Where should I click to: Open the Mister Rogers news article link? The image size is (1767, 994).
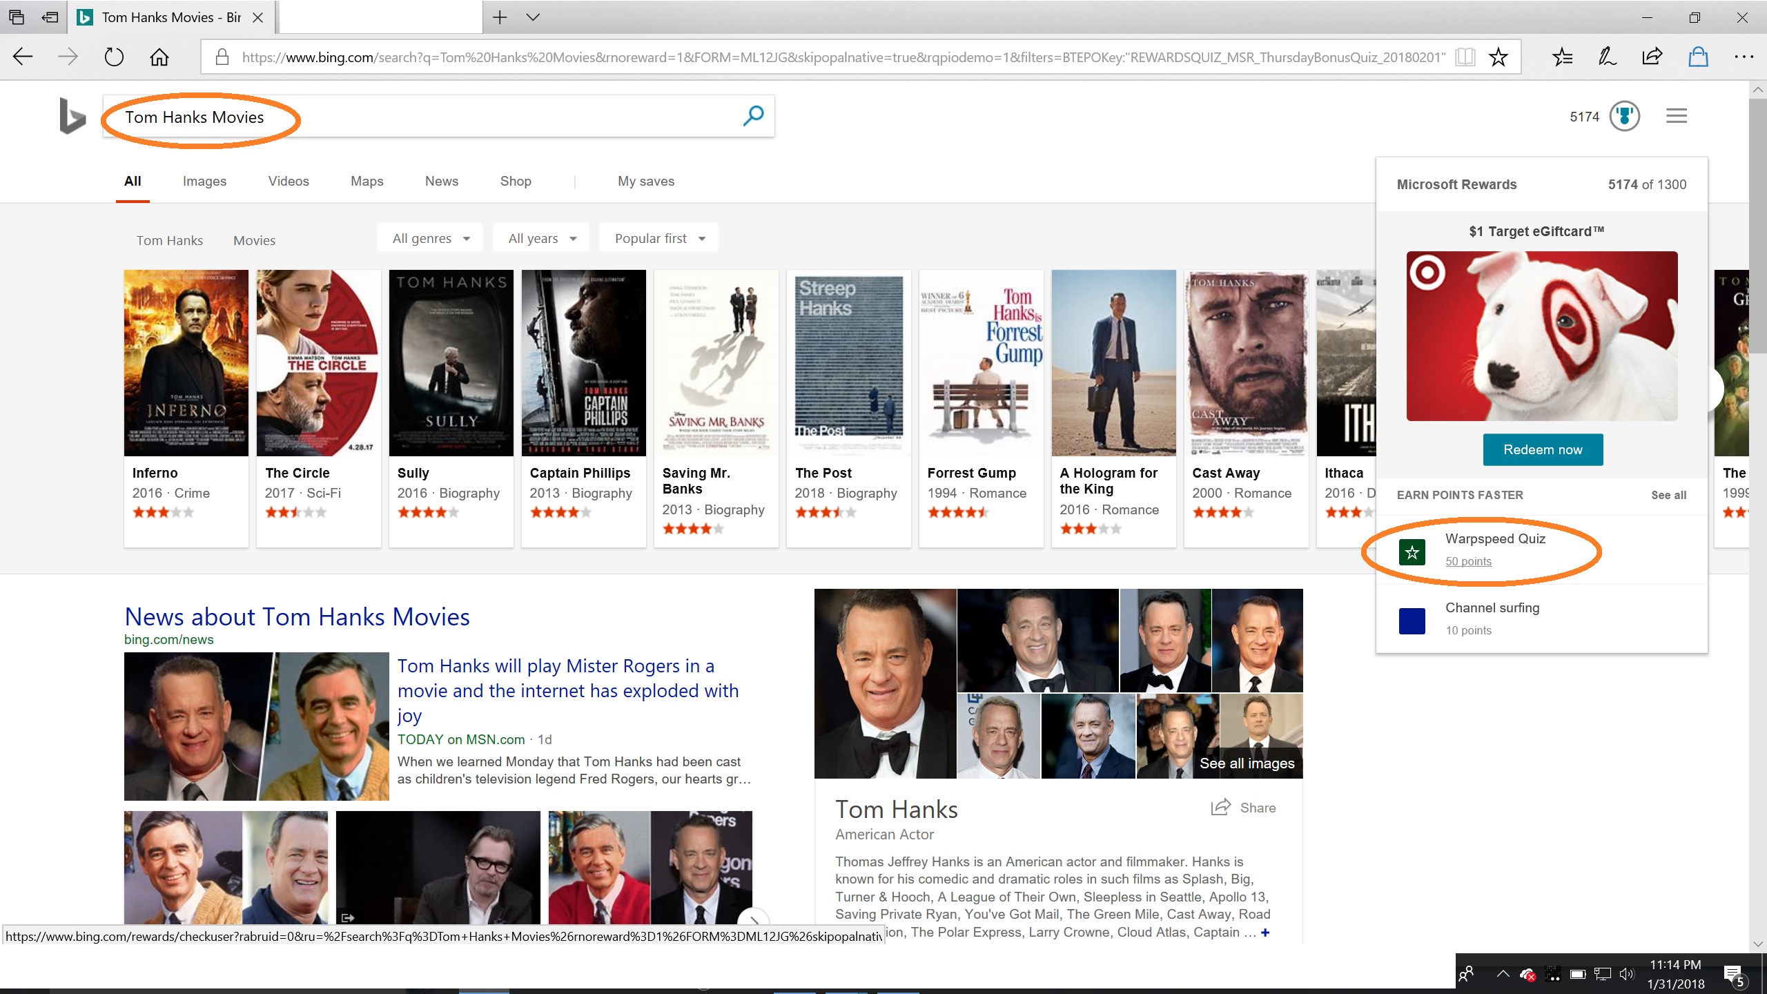[568, 690]
